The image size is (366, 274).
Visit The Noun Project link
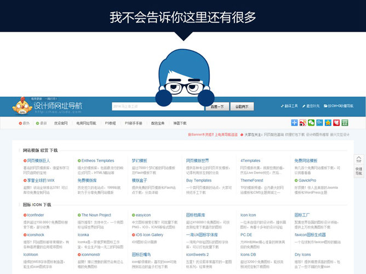[96, 215]
